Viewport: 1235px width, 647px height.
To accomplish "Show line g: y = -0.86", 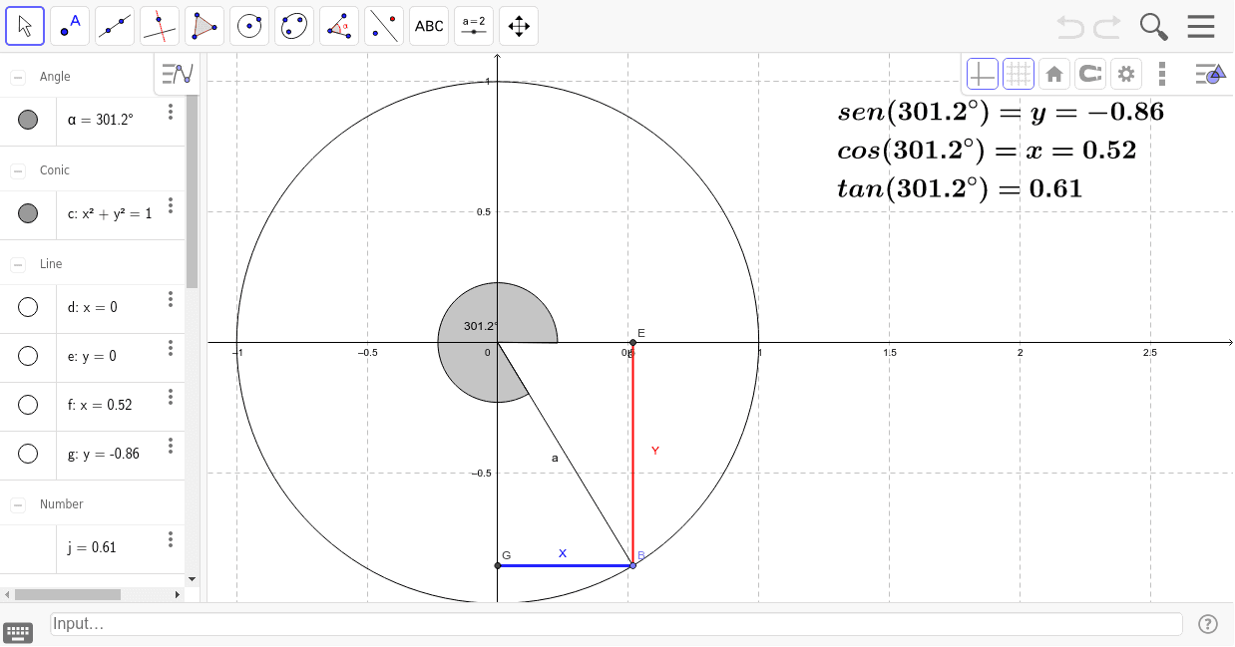I will click(28, 454).
